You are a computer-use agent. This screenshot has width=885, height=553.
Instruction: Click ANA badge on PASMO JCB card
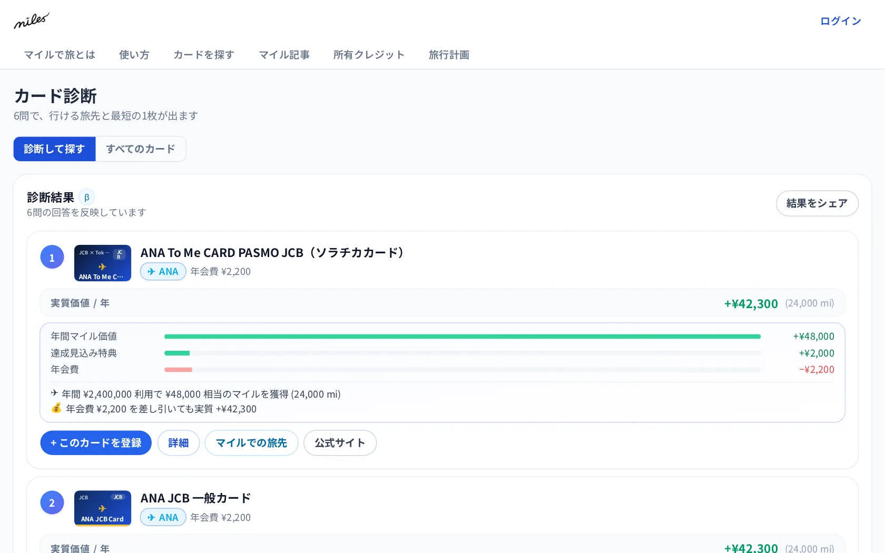point(163,272)
